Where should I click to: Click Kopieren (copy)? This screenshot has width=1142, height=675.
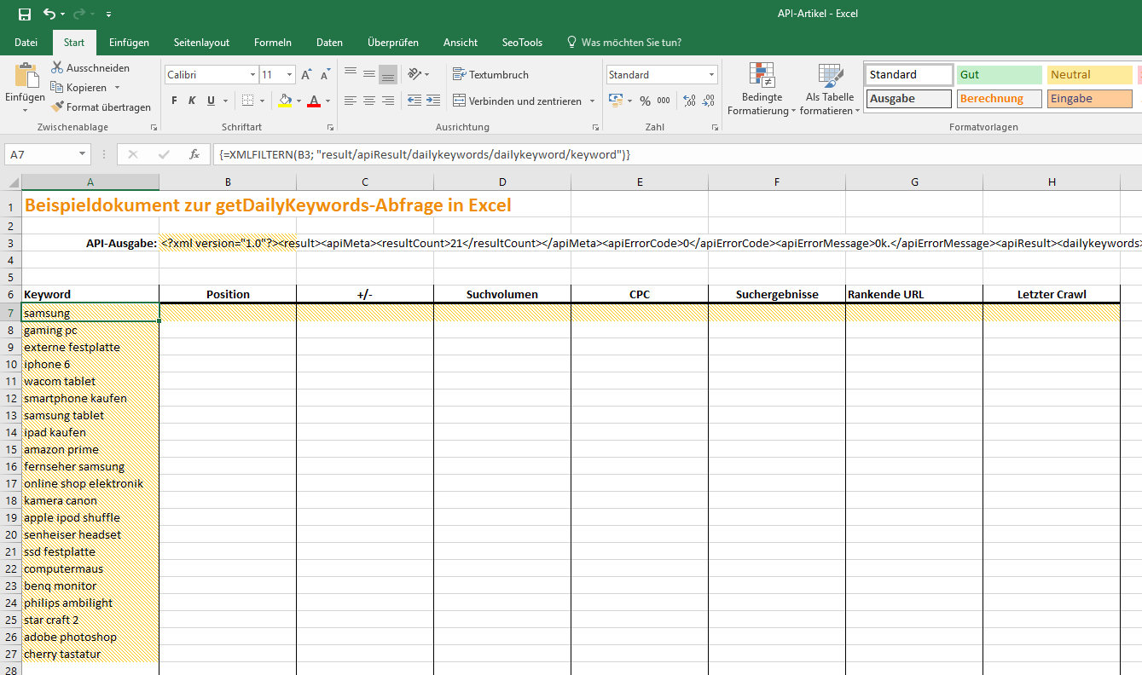tap(78, 87)
